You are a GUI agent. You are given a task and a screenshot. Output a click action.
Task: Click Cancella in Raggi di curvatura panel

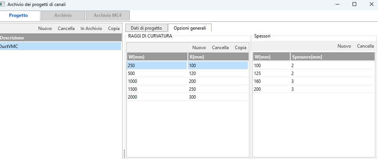220,48
